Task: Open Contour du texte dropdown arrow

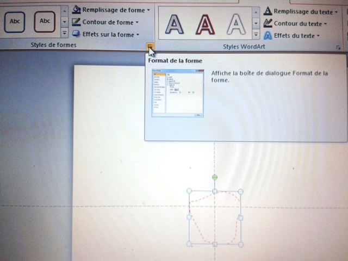Action: tap(325, 24)
